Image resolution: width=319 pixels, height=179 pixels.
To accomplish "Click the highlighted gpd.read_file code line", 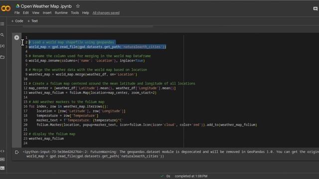I will tap(97, 47).
